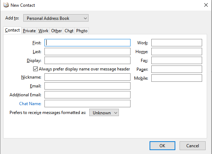212x154 pixels.
Task: Click the address book icon in title bar
Action: [x=6, y=5]
